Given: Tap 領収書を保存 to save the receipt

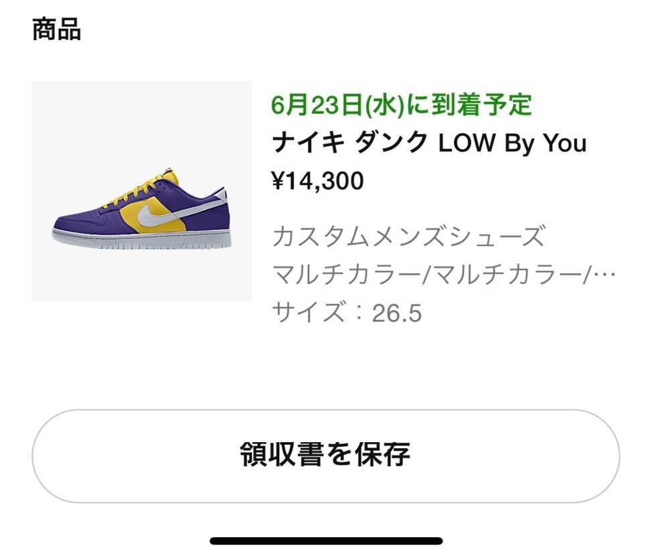Looking at the screenshot, I should (x=326, y=452).
